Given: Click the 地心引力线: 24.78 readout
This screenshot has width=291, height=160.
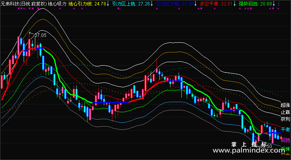Looking at the screenshot, I should pos(87,4).
